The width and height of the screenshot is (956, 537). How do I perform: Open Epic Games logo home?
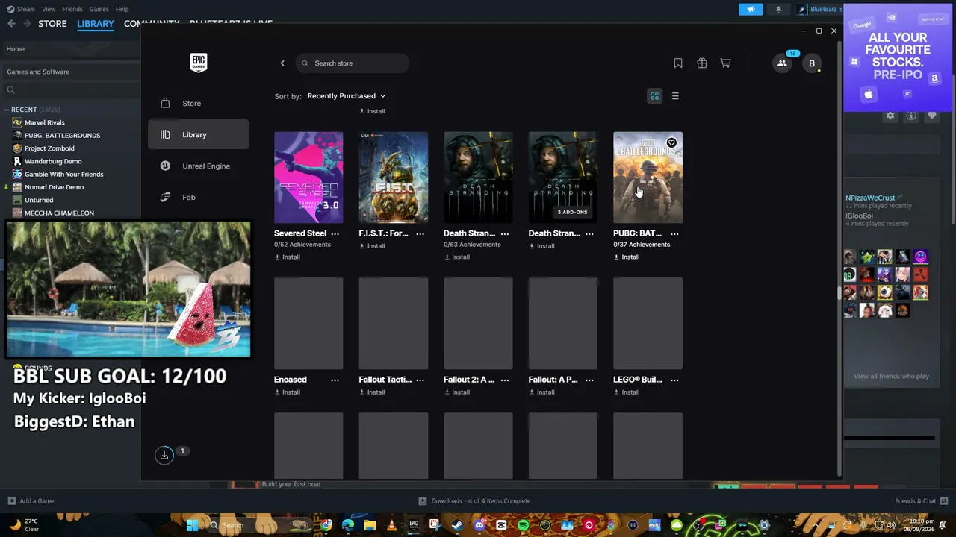pyautogui.click(x=198, y=63)
